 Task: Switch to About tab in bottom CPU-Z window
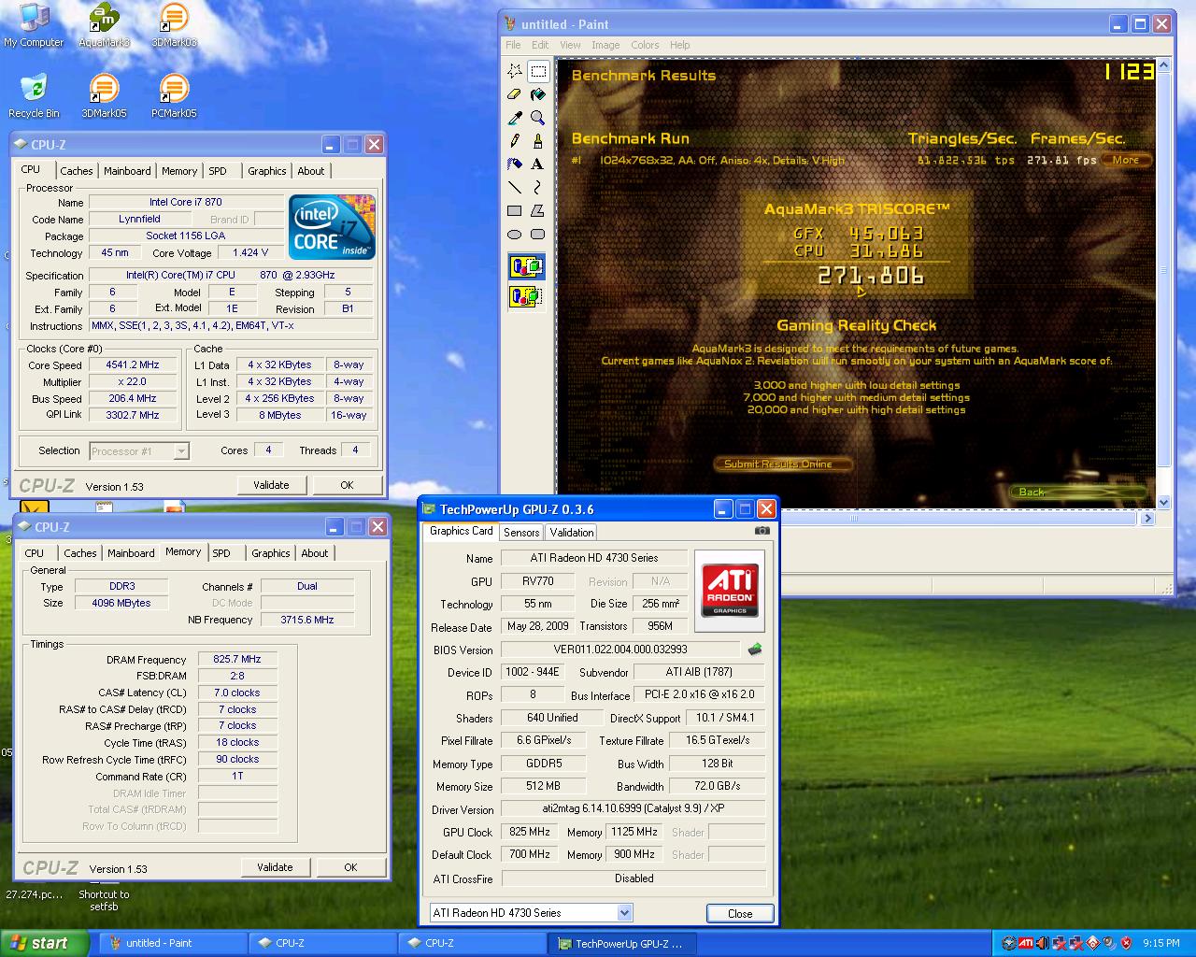click(315, 553)
